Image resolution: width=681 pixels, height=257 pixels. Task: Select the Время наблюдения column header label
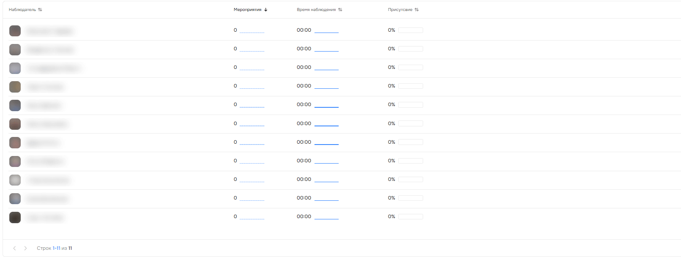(x=316, y=10)
